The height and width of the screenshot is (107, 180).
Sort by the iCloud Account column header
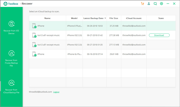(x=134, y=18)
